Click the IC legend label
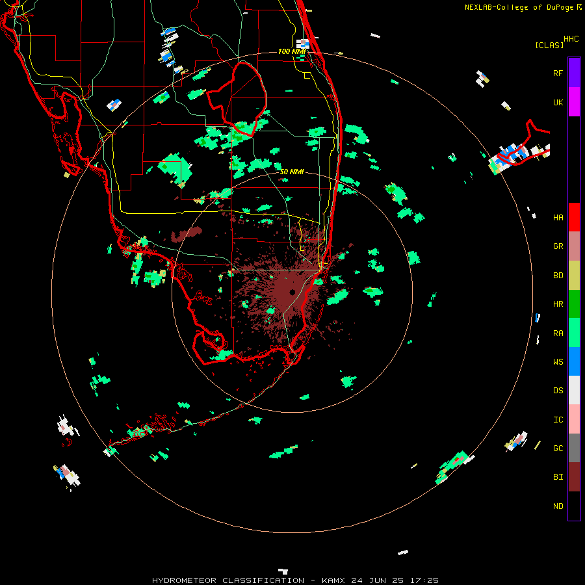Screen dimensions: 585x585 click(558, 420)
